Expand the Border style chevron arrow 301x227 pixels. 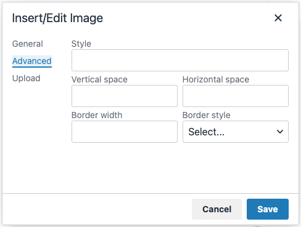pos(280,132)
